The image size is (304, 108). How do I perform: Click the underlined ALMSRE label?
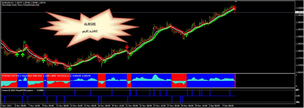pyautogui.click(x=88, y=25)
